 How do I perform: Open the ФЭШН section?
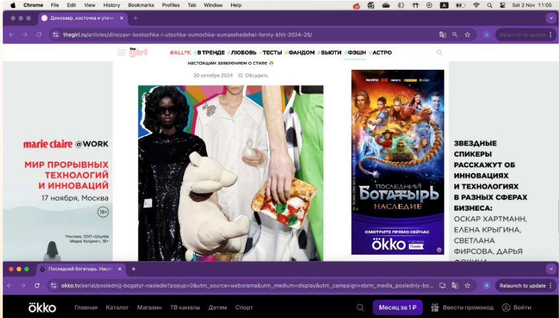(355, 53)
